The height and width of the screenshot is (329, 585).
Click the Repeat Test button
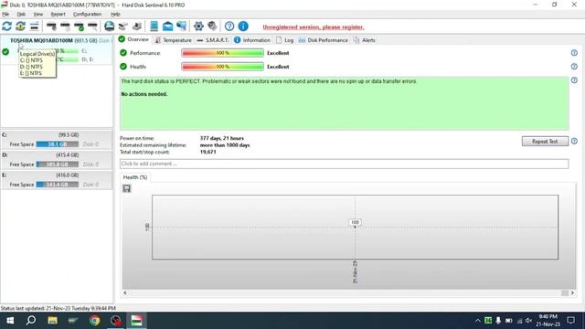point(545,142)
